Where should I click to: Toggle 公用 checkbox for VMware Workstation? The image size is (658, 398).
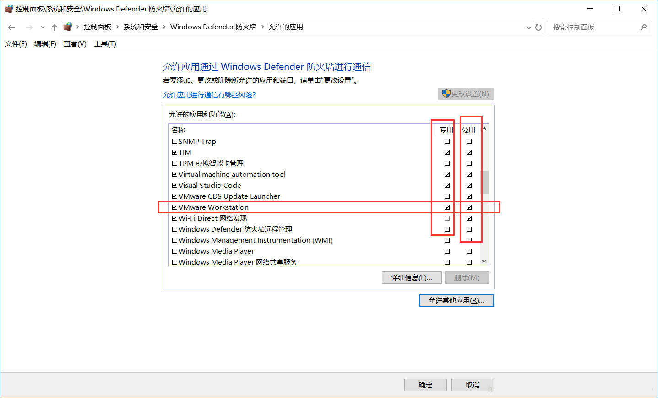469,207
